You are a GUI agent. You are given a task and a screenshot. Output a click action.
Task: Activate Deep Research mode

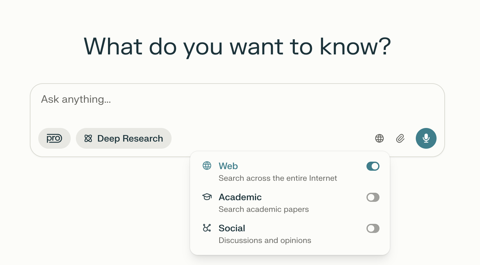[124, 138]
